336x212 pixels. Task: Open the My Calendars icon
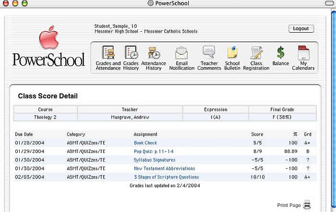click(303, 53)
